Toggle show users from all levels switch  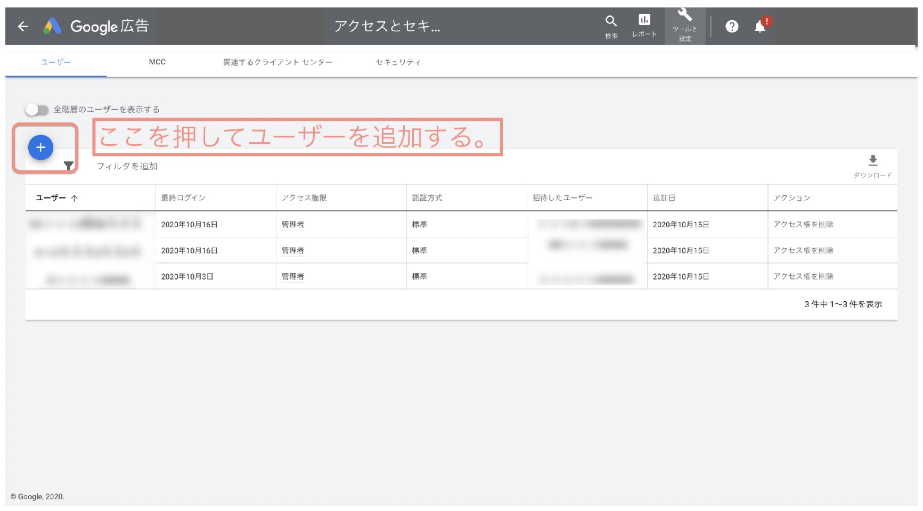click(37, 110)
